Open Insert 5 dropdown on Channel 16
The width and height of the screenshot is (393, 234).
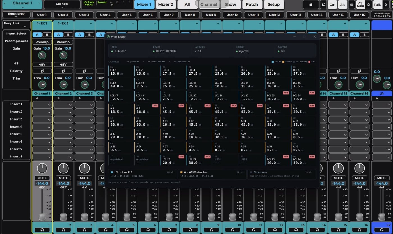(x=359, y=135)
